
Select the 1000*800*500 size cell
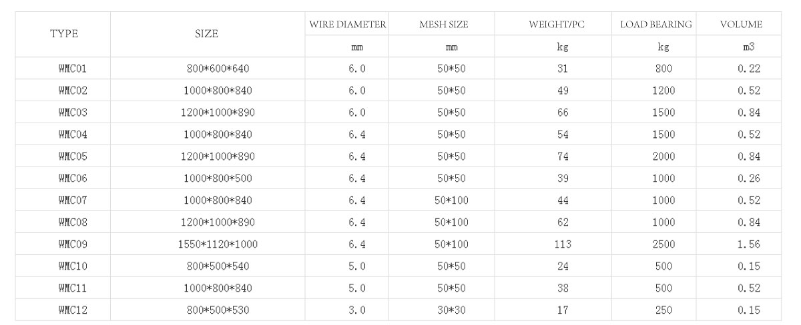[219, 178]
